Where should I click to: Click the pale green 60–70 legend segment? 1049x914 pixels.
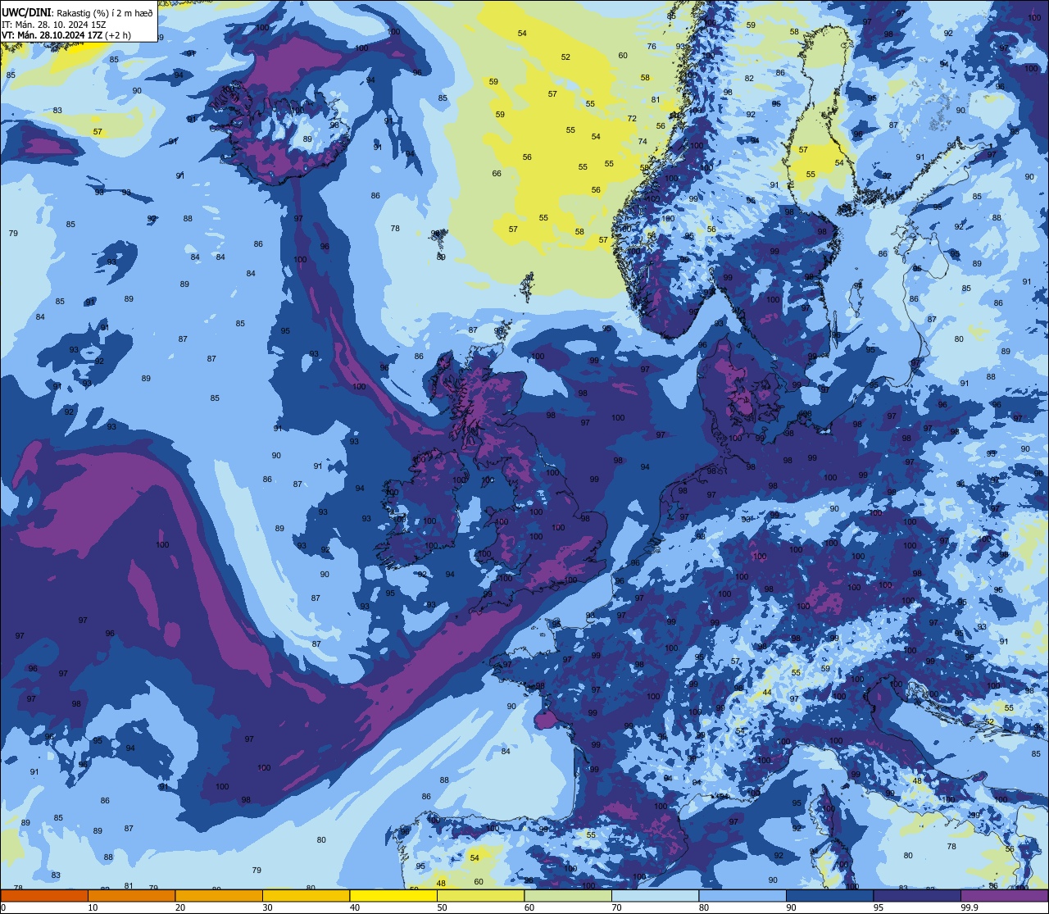(568, 895)
